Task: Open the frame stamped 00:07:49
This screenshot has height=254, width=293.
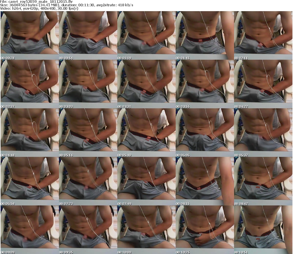Action: pos(146,181)
